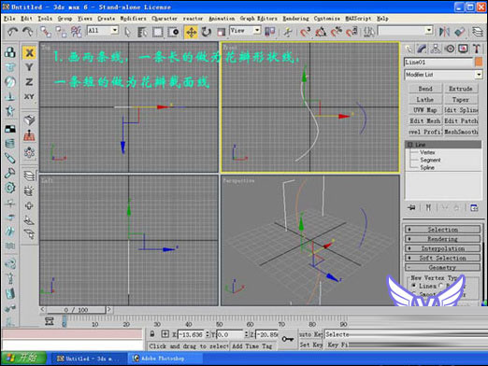Select the Vertex sub-object level
Viewport: 488px width, 366px height.
427,152
